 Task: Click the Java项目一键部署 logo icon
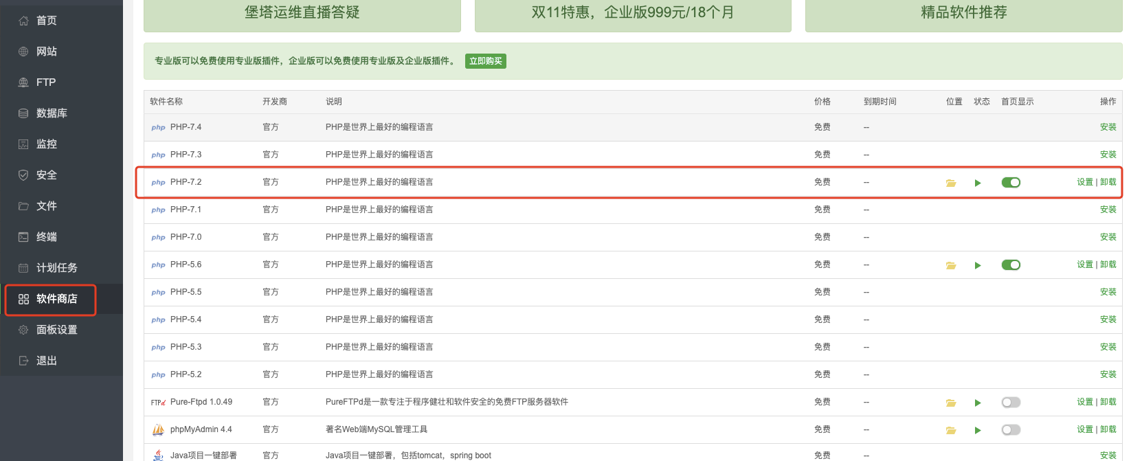click(158, 455)
